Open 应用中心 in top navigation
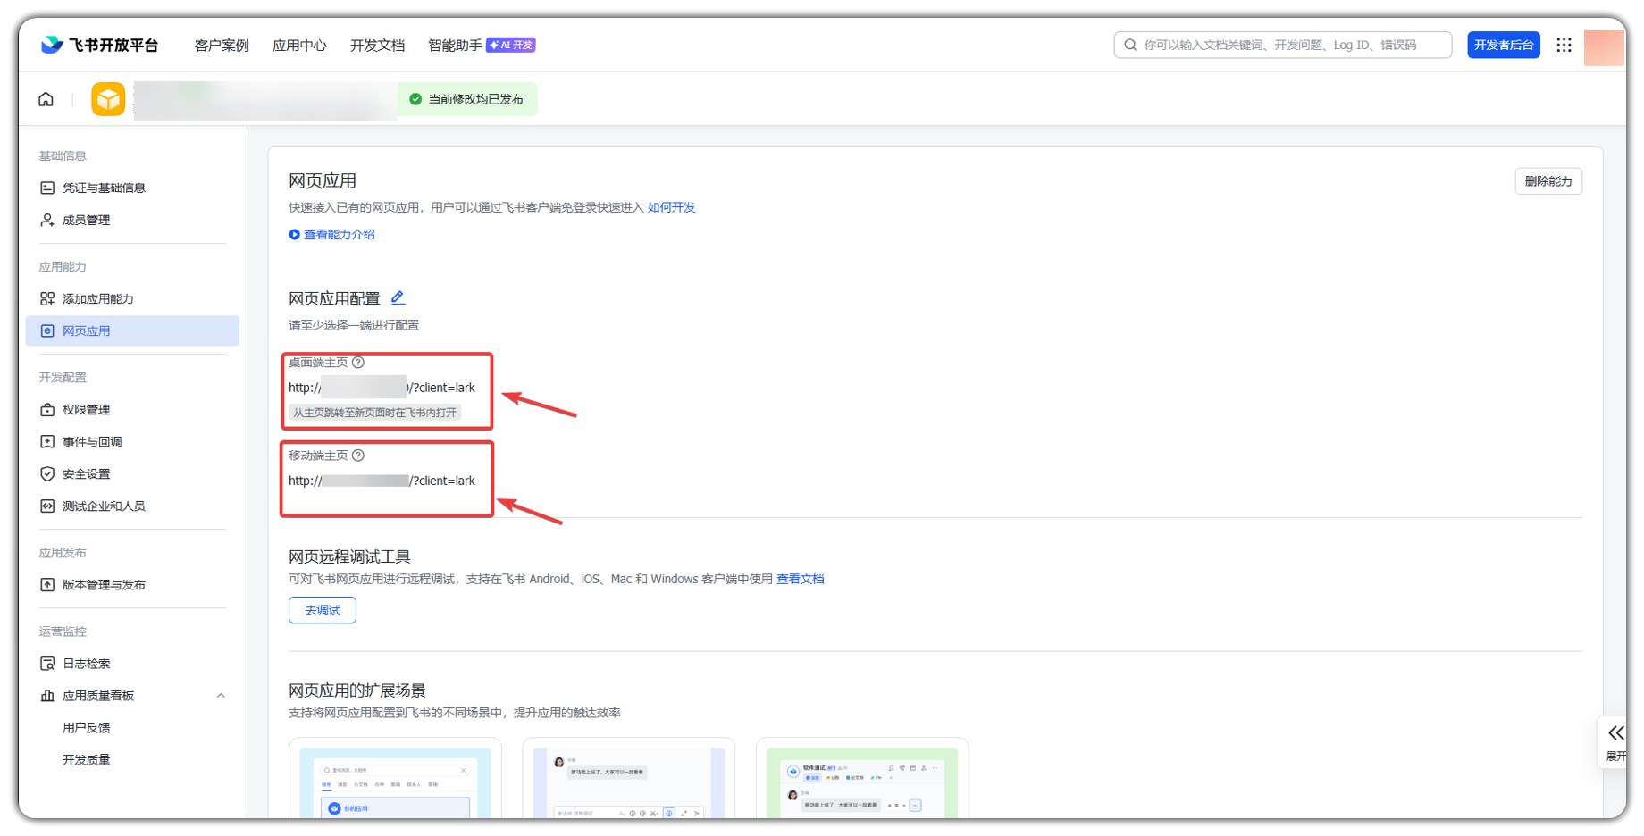Image resolution: width=1644 pixels, height=836 pixels. click(x=299, y=46)
